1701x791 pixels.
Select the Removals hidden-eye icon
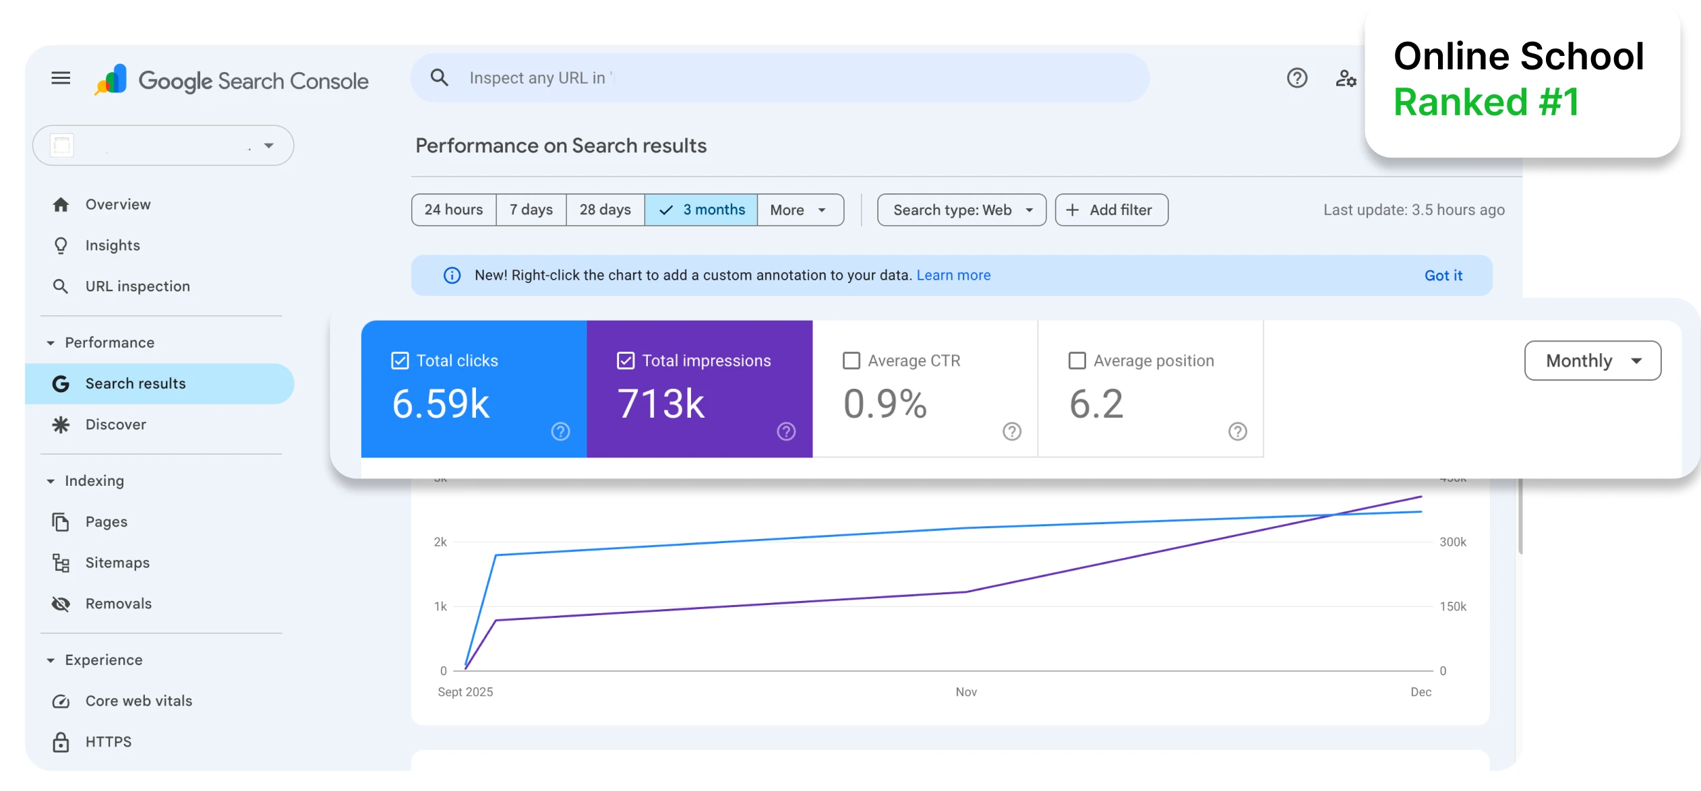(60, 604)
